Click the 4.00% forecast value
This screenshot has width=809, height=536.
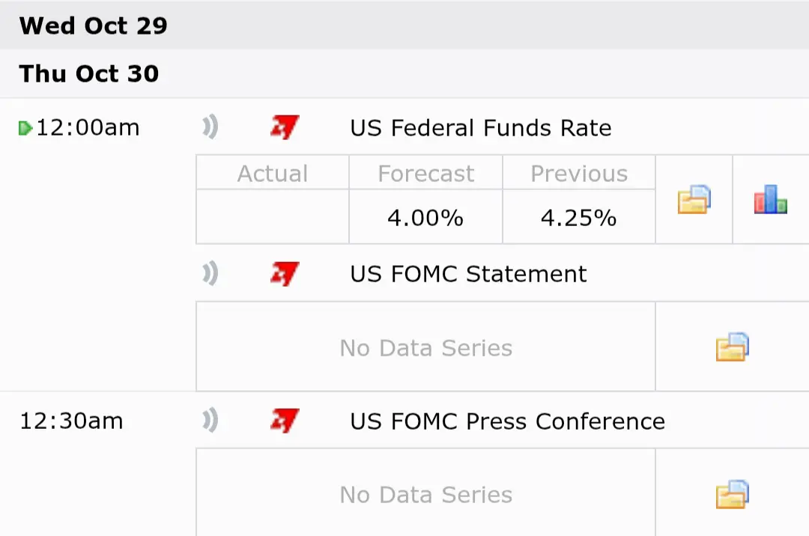pos(425,218)
